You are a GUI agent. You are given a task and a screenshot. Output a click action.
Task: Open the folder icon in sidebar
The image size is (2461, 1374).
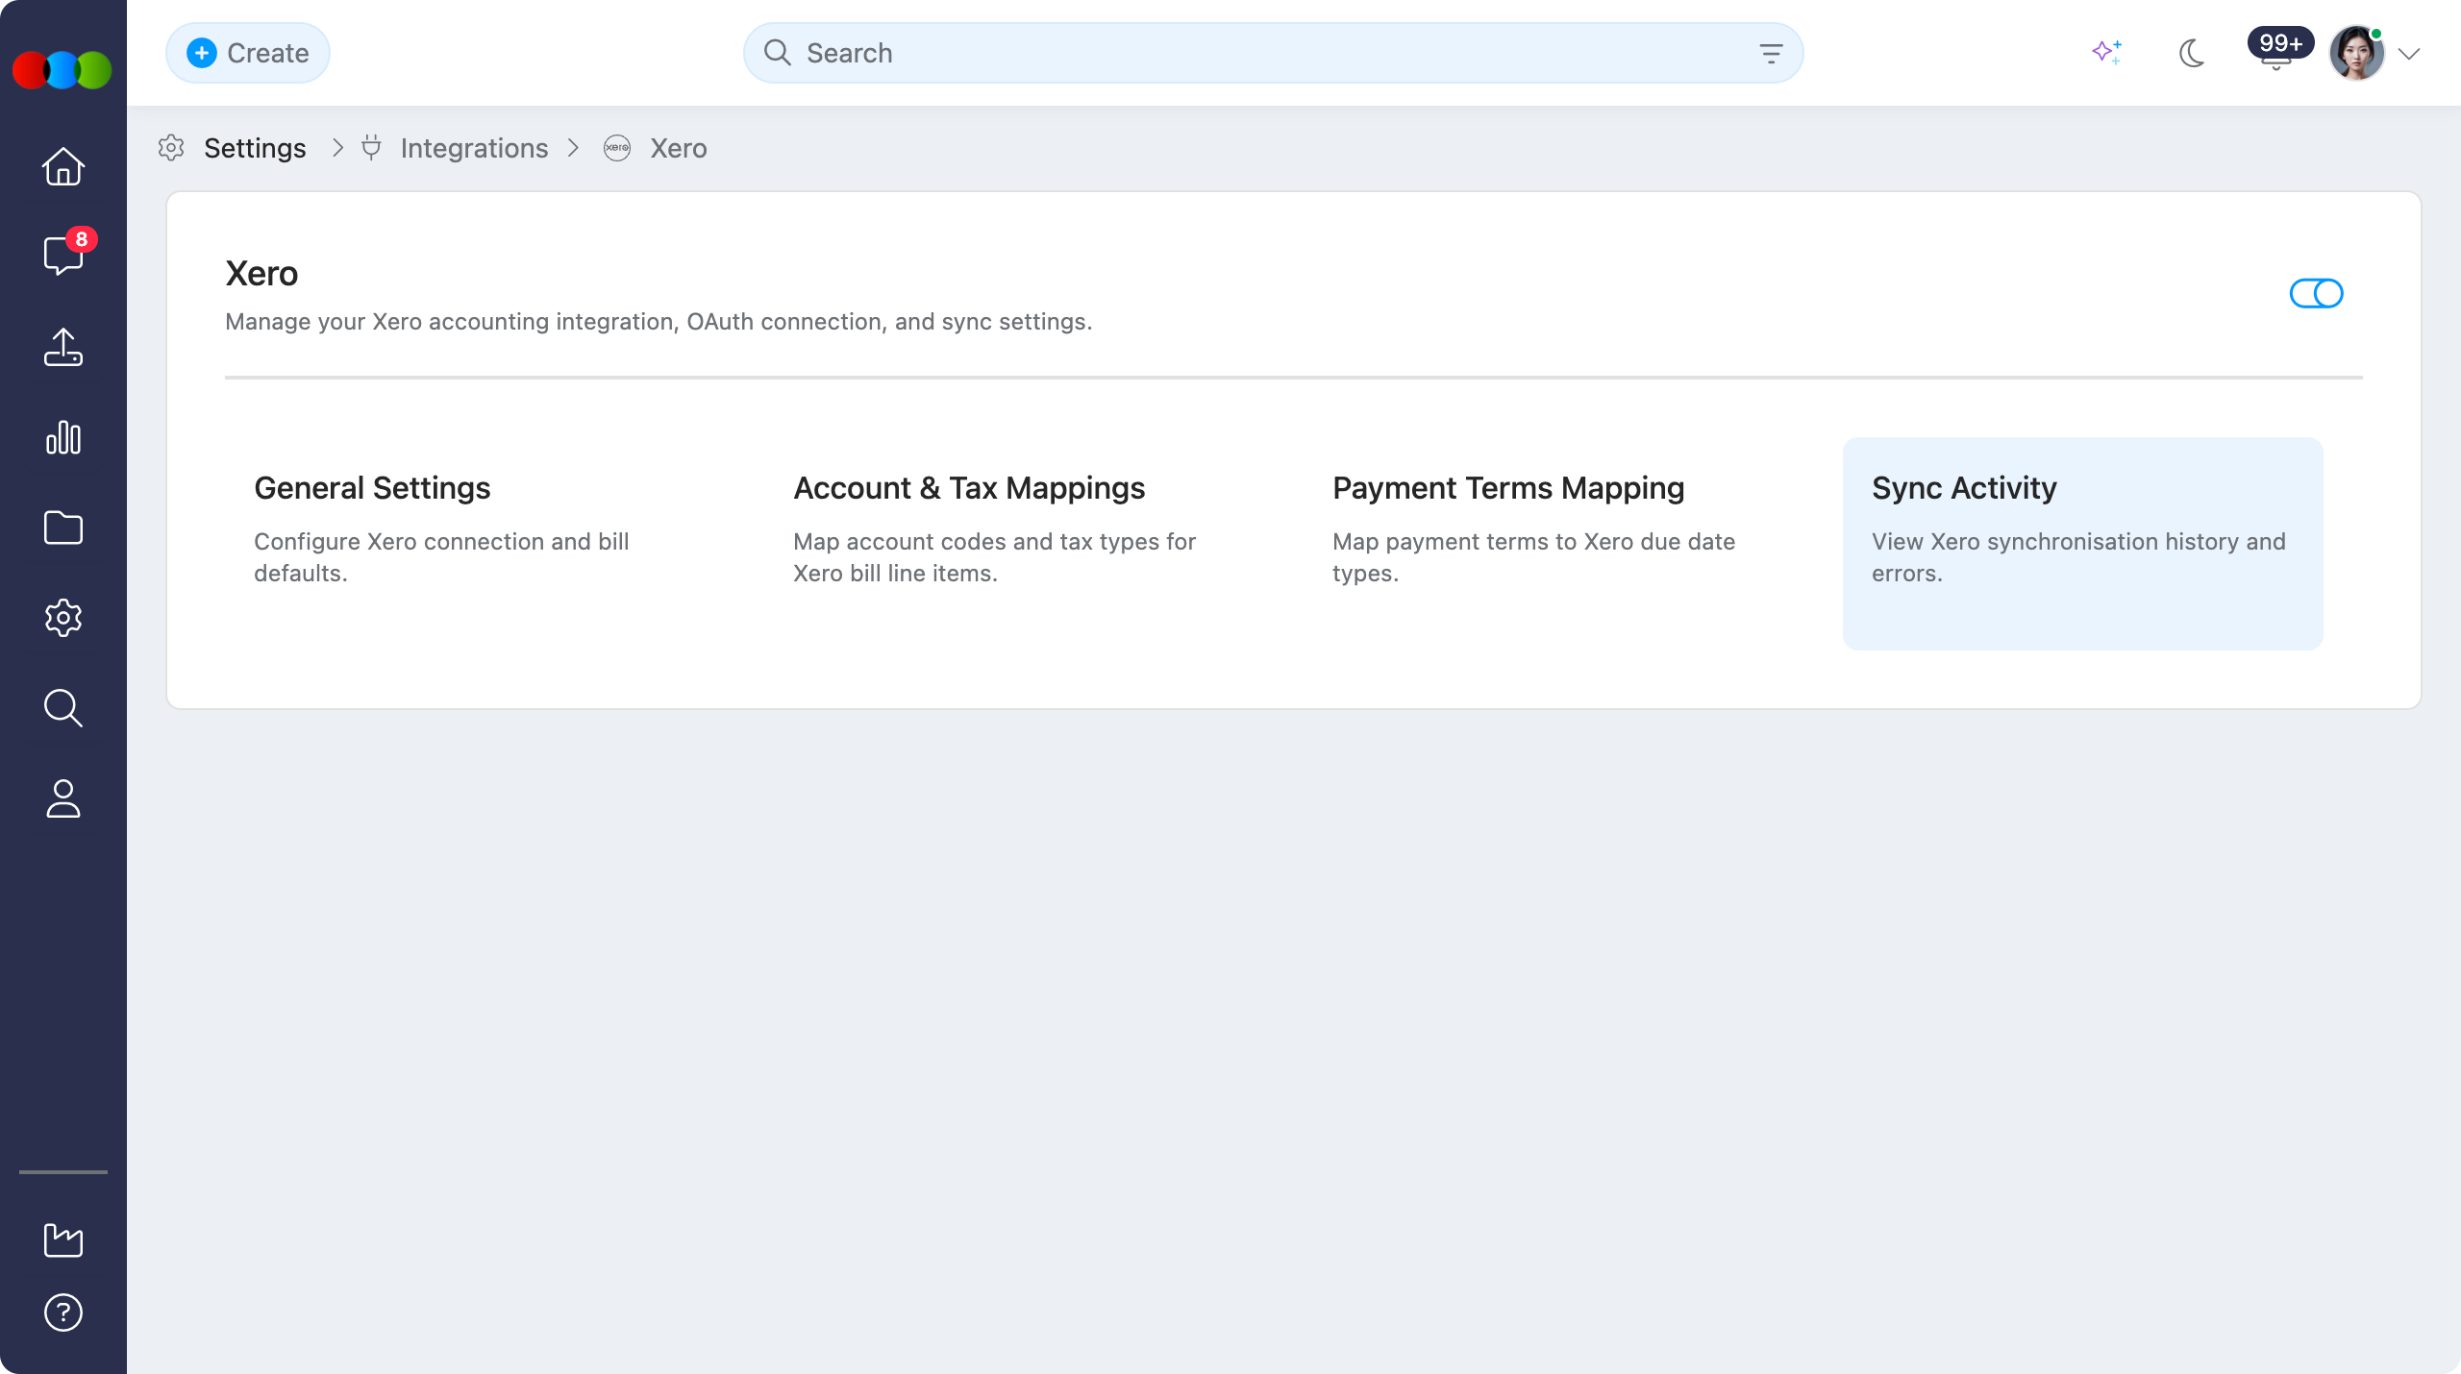[63, 528]
